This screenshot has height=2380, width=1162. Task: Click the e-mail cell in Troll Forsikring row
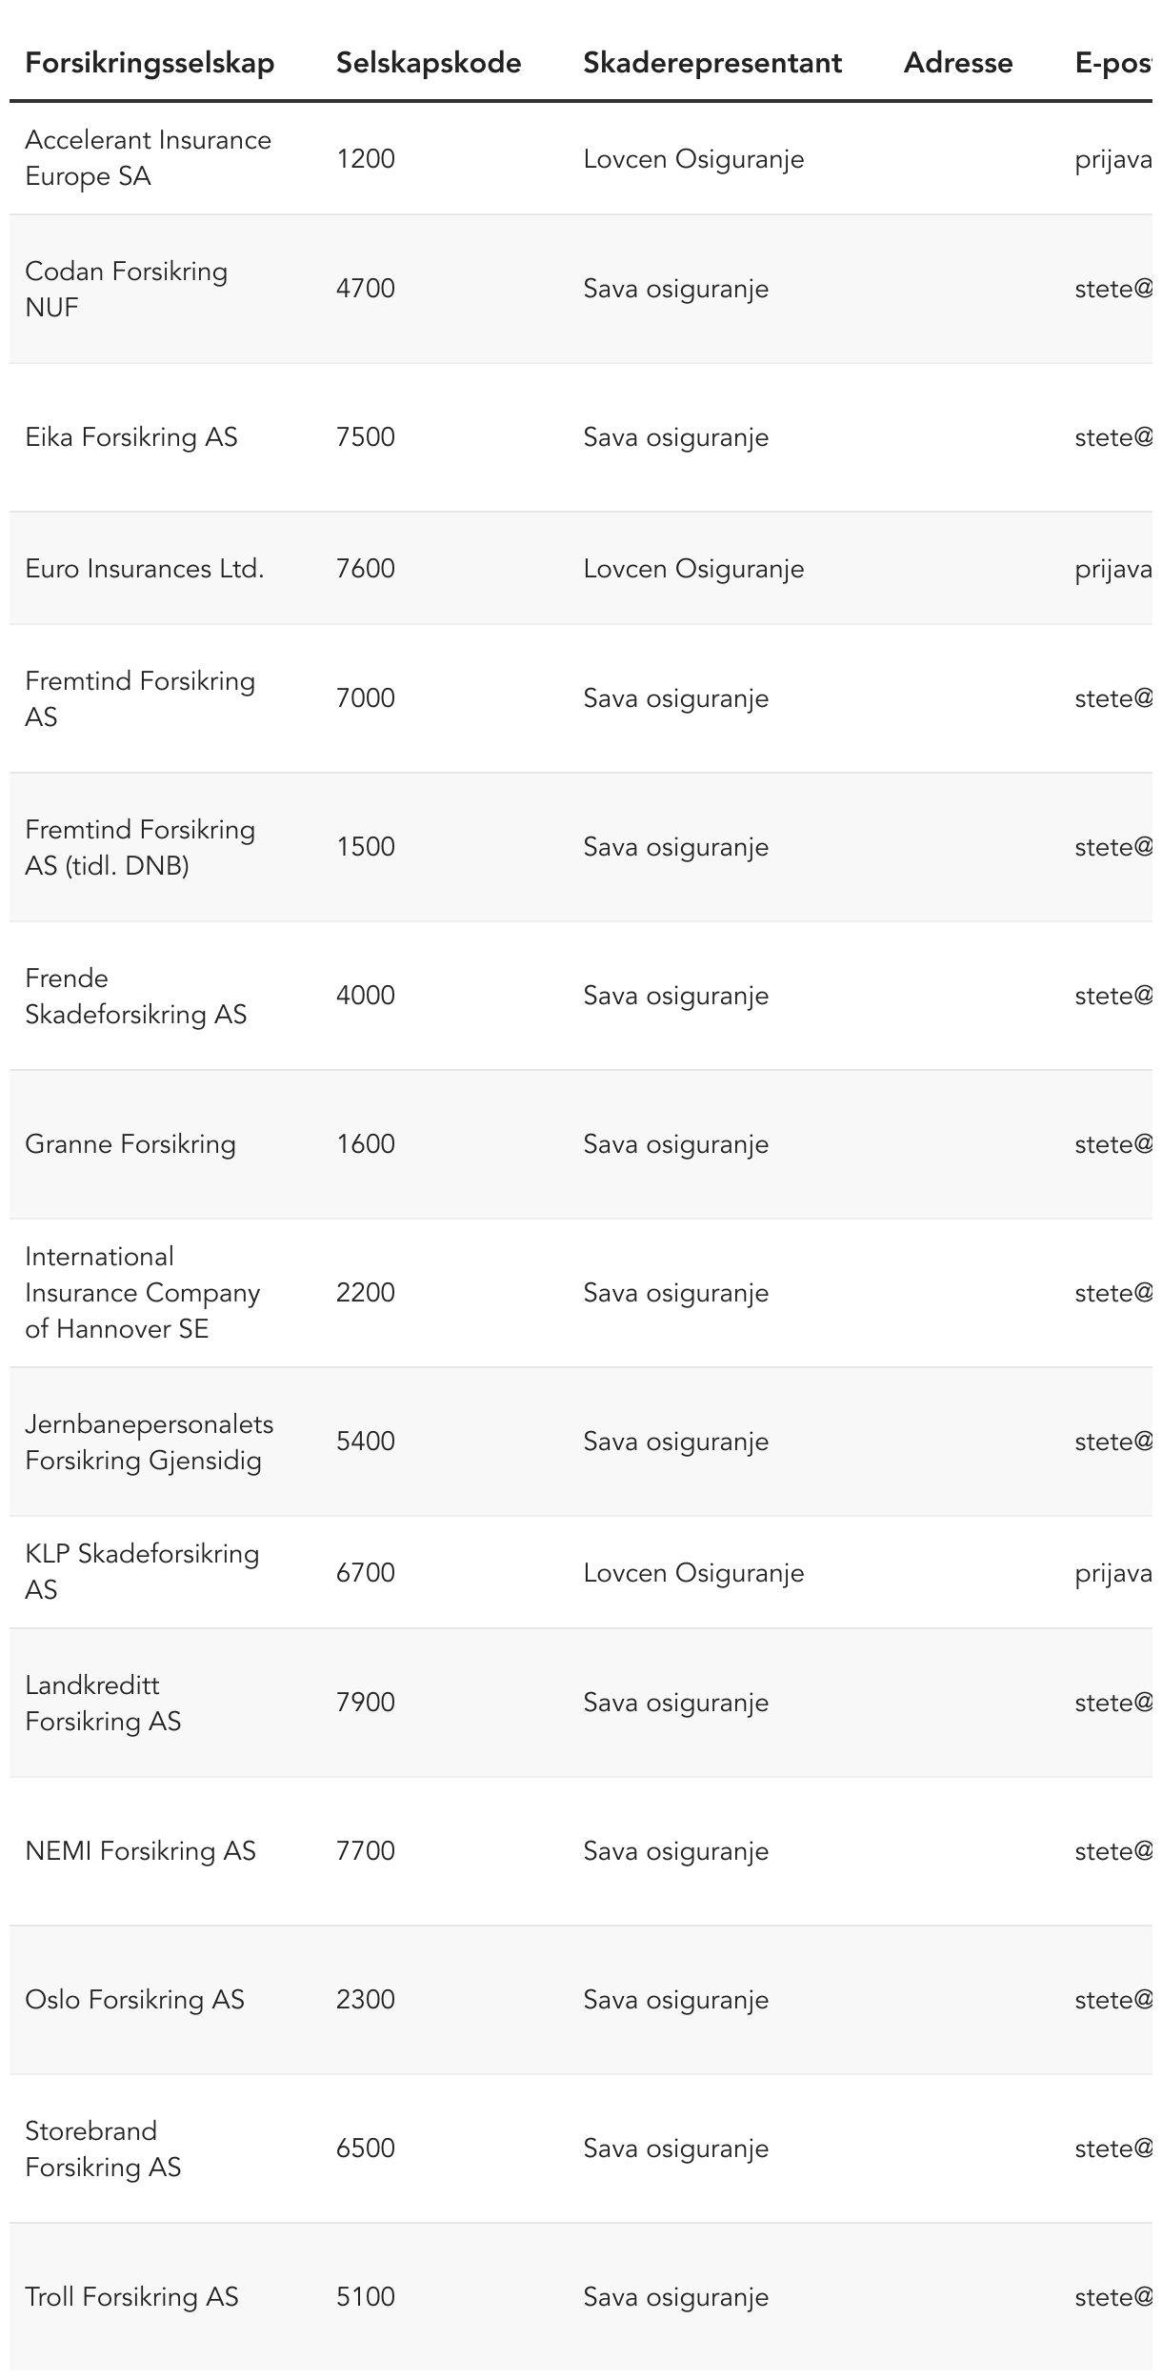[1112, 2297]
